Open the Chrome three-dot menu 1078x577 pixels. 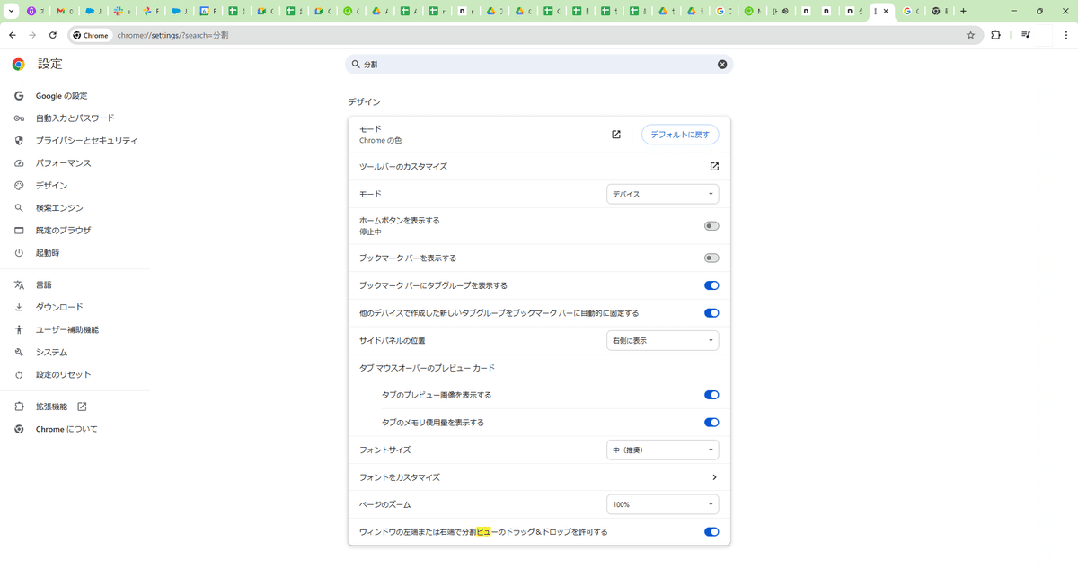point(1066,35)
